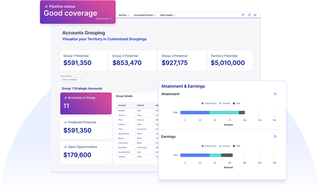Click the Open Opportunities card icon
Screen dimensions: 319x194
point(65,147)
